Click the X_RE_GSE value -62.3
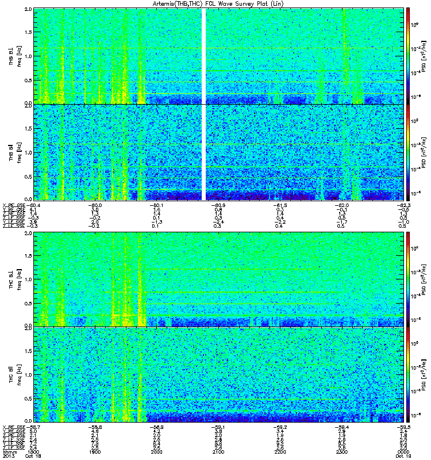Screen dimensions: 431x460 pos(403,205)
